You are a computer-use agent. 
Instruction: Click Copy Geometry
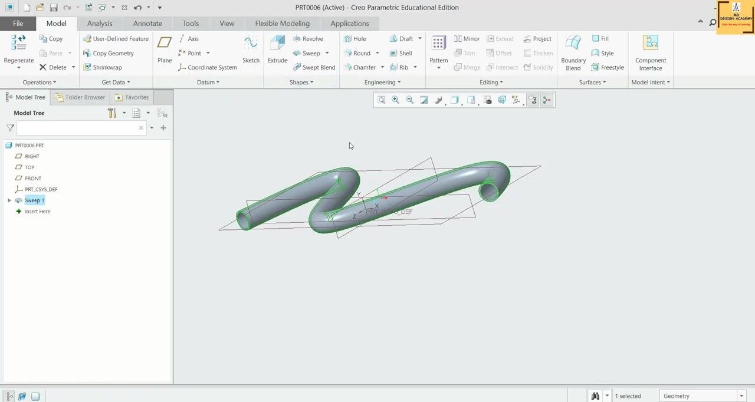coord(109,53)
